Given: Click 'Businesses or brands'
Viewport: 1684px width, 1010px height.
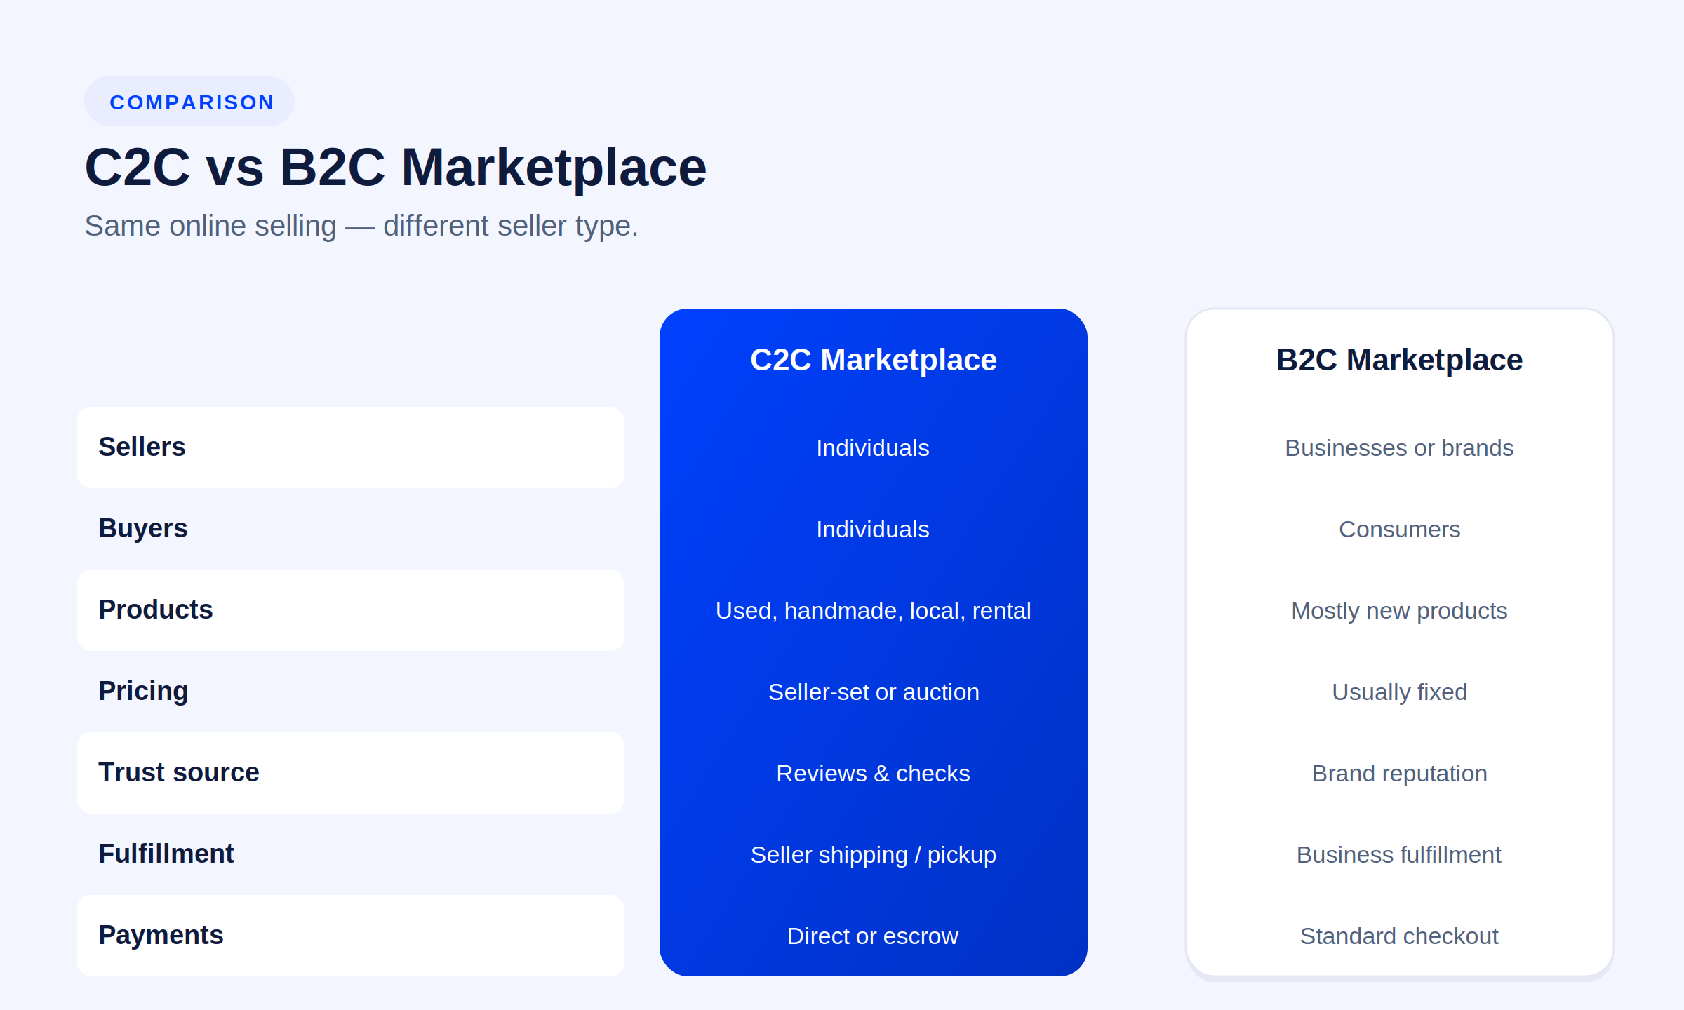Looking at the screenshot, I should pyautogui.click(x=1400, y=448).
